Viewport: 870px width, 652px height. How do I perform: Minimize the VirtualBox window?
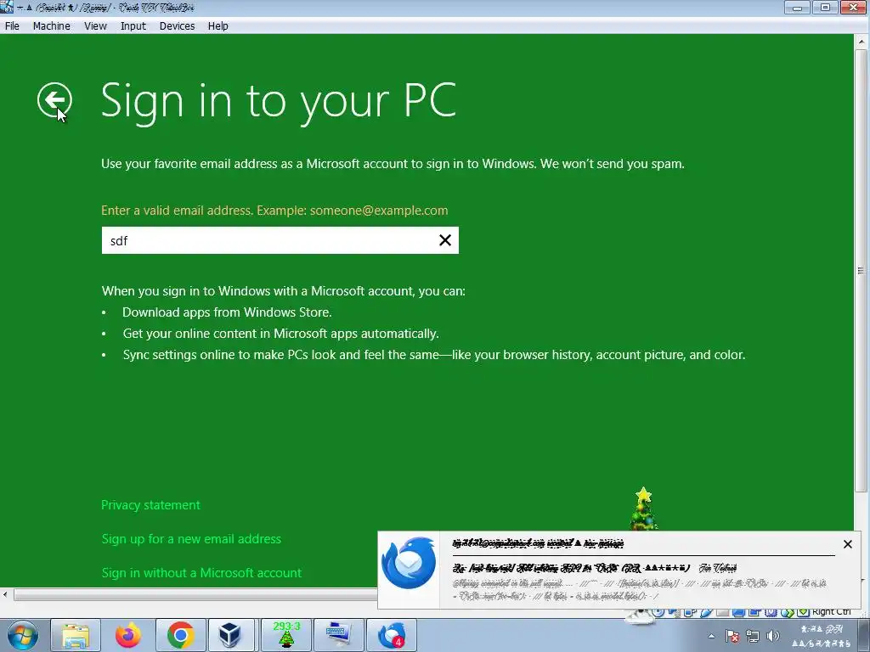point(797,7)
